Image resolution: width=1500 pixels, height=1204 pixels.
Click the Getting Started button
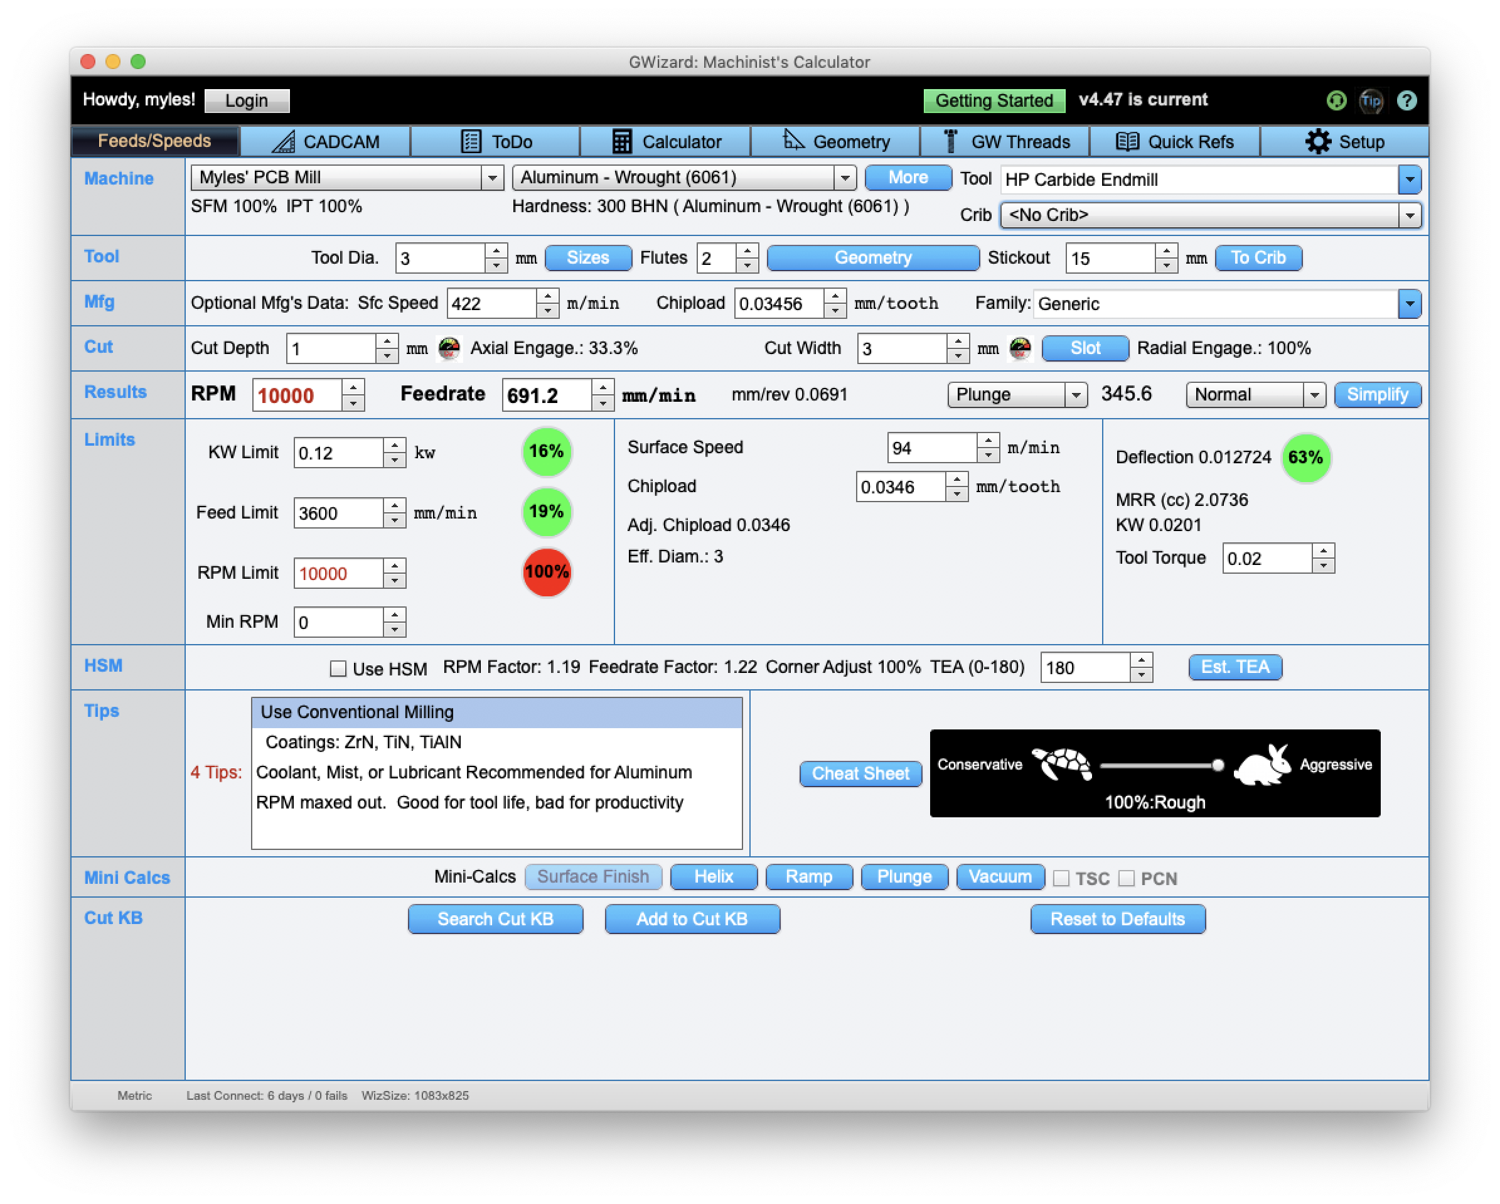pyautogui.click(x=994, y=100)
